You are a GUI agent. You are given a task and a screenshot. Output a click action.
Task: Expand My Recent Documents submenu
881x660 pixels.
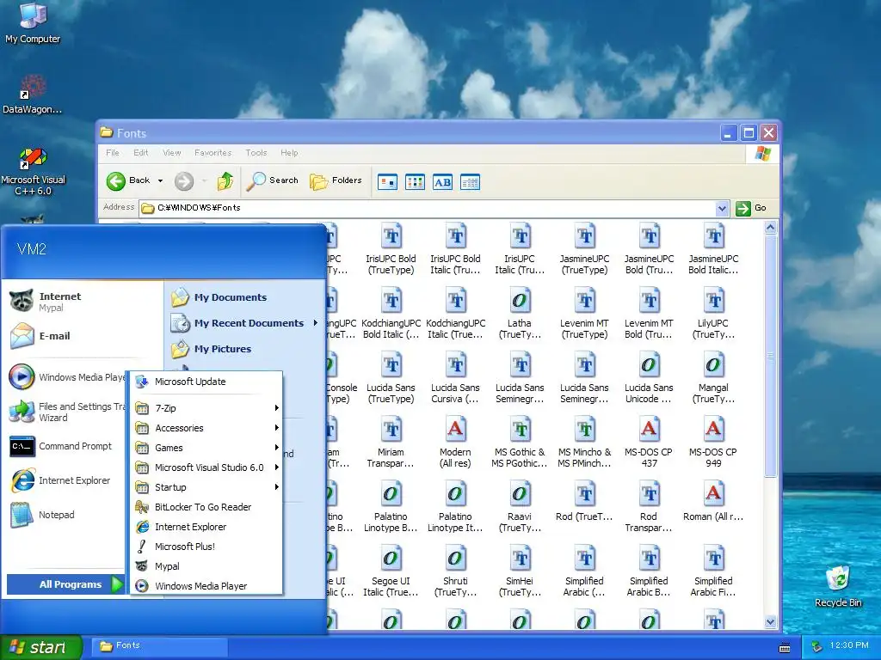click(x=245, y=323)
